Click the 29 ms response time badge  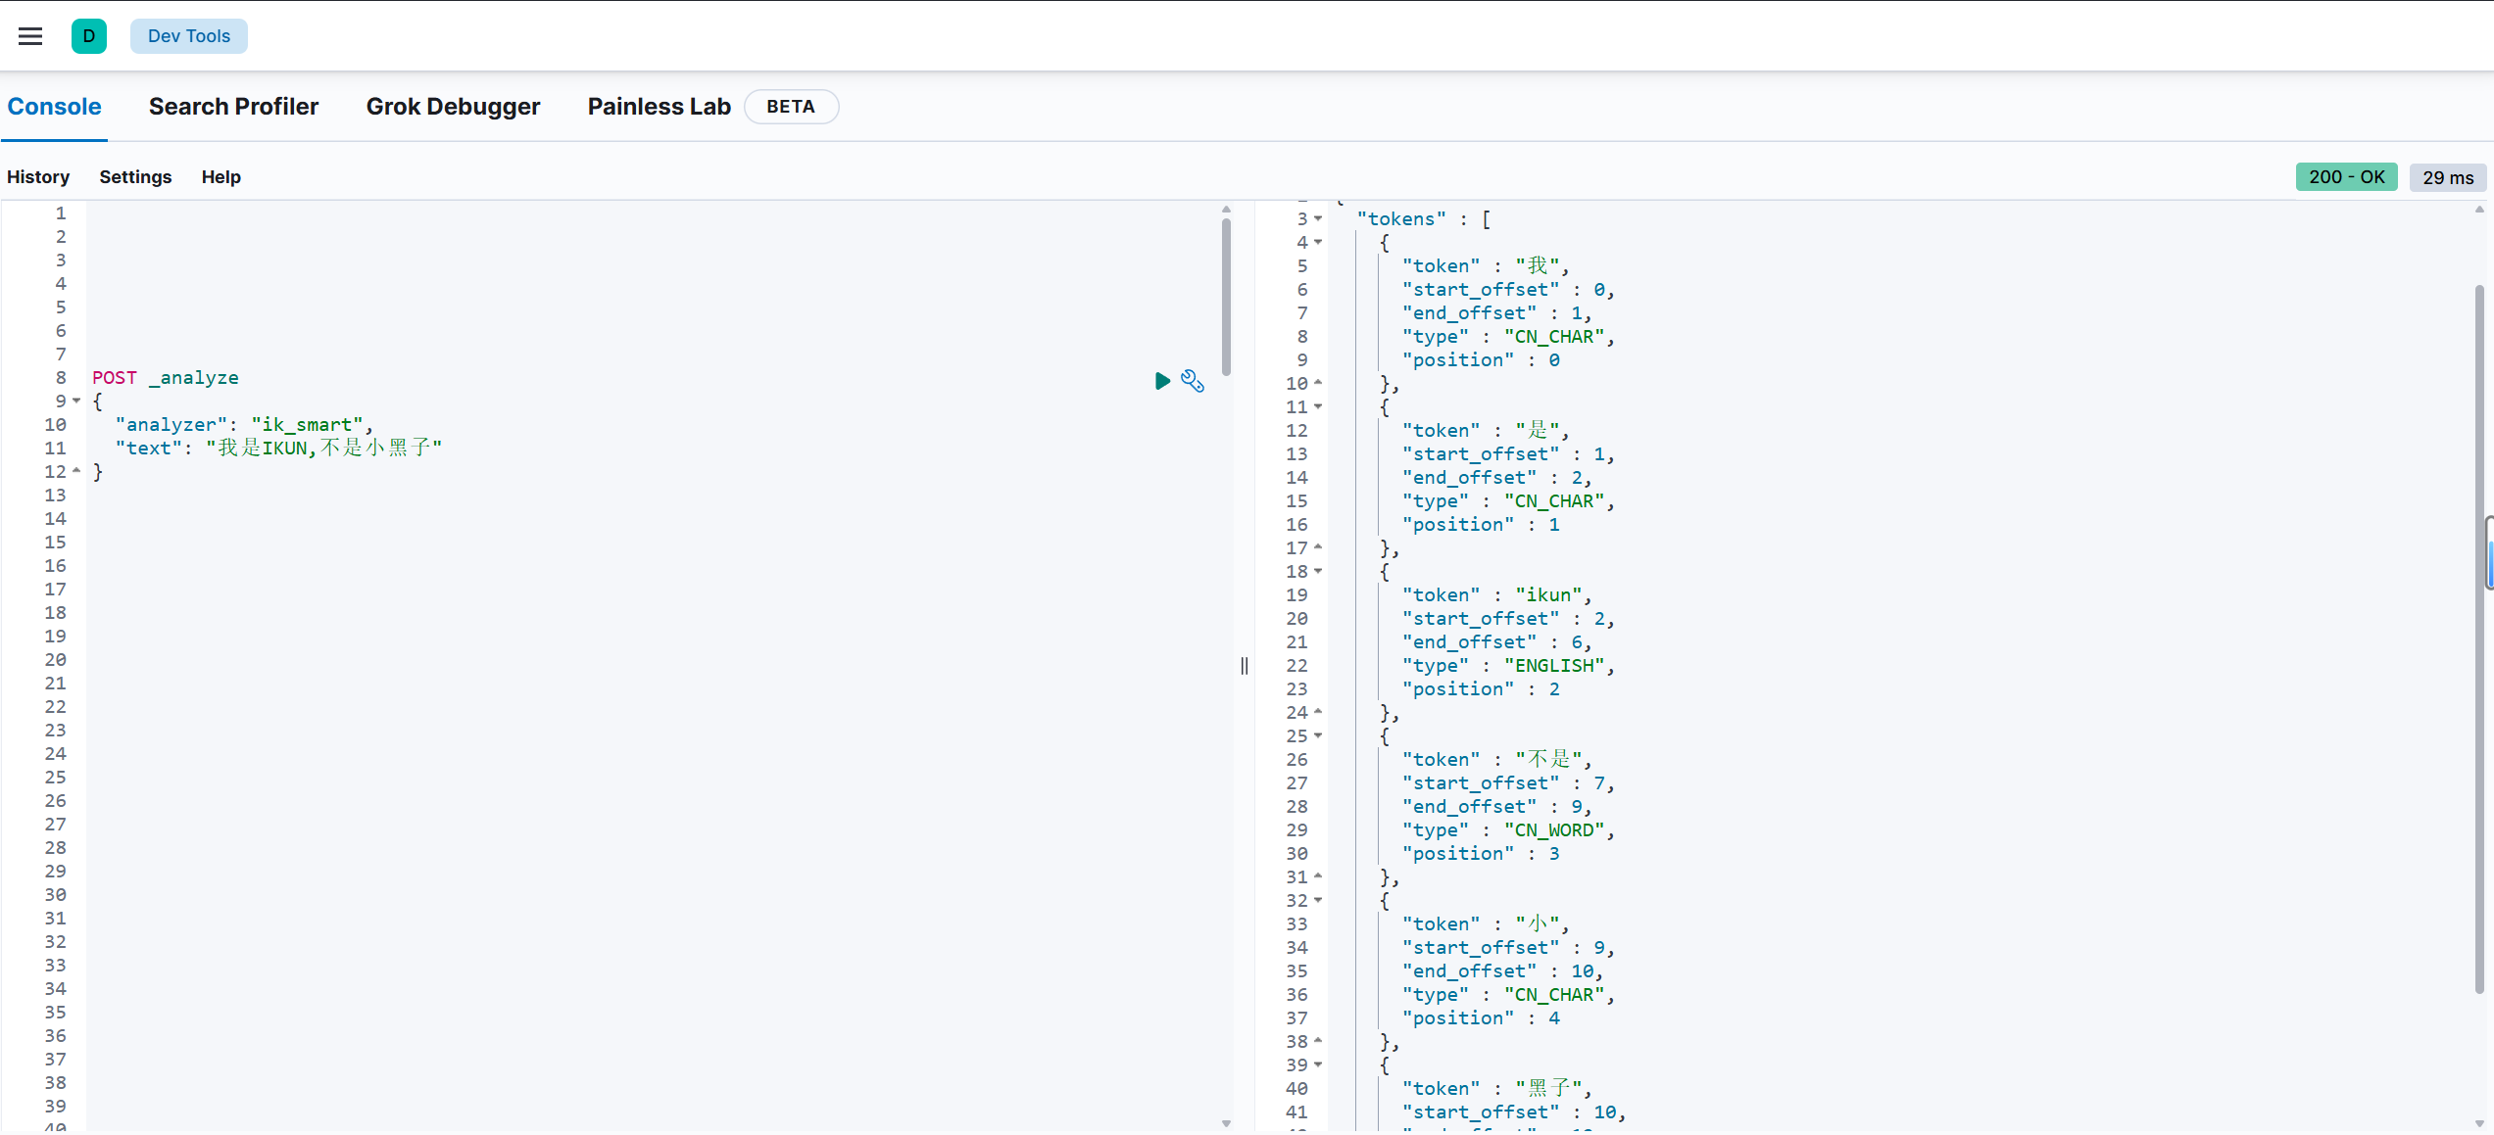click(2448, 177)
